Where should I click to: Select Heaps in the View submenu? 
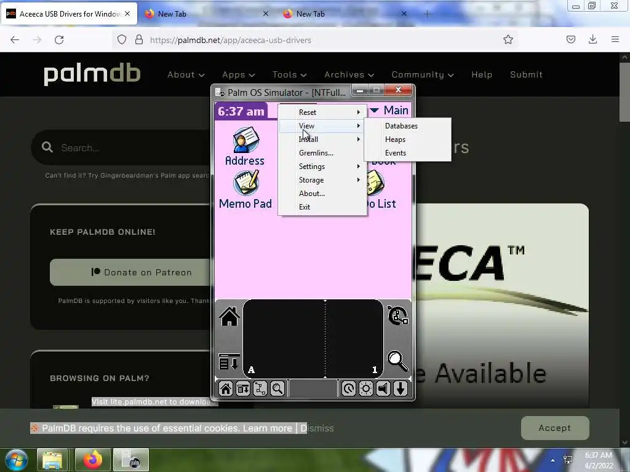point(407,140)
